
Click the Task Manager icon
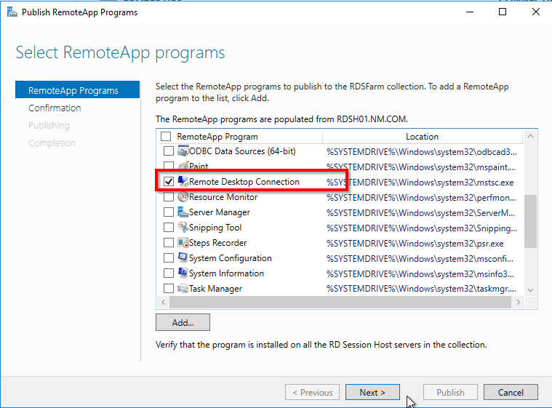pos(183,289)
